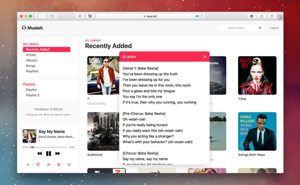300x185 pixels.
Task: Go back to previous track
Action: click(39, 154)
